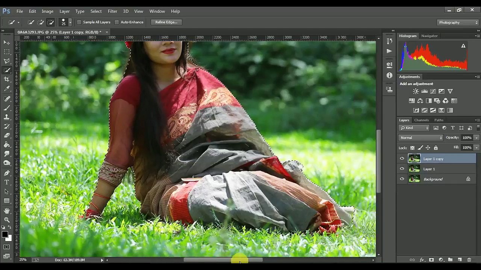This screenshot has width=481, height=270.
Task: Open the Photography workspace dropdown
Action: tap(458, 22)
